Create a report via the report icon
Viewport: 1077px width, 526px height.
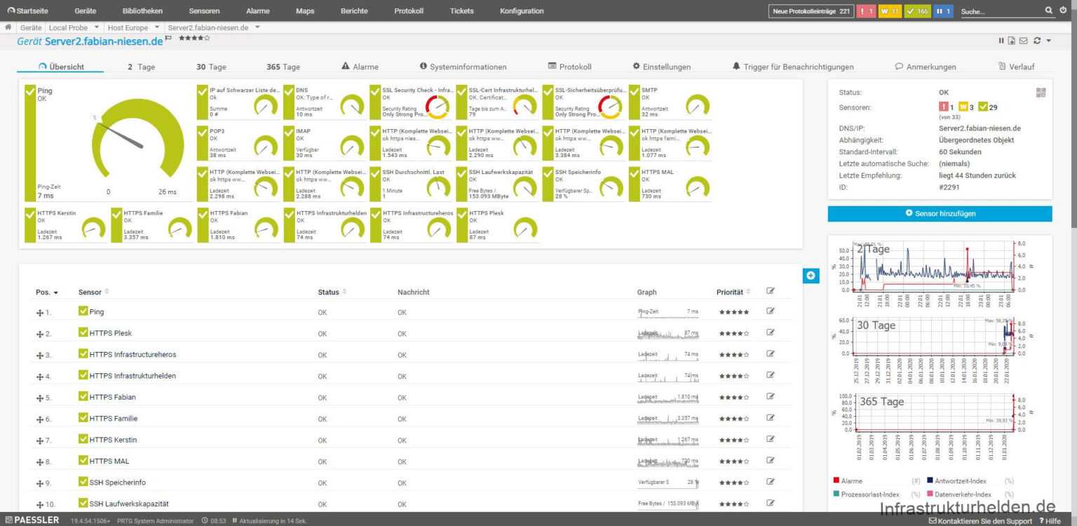coord(1012,41)
